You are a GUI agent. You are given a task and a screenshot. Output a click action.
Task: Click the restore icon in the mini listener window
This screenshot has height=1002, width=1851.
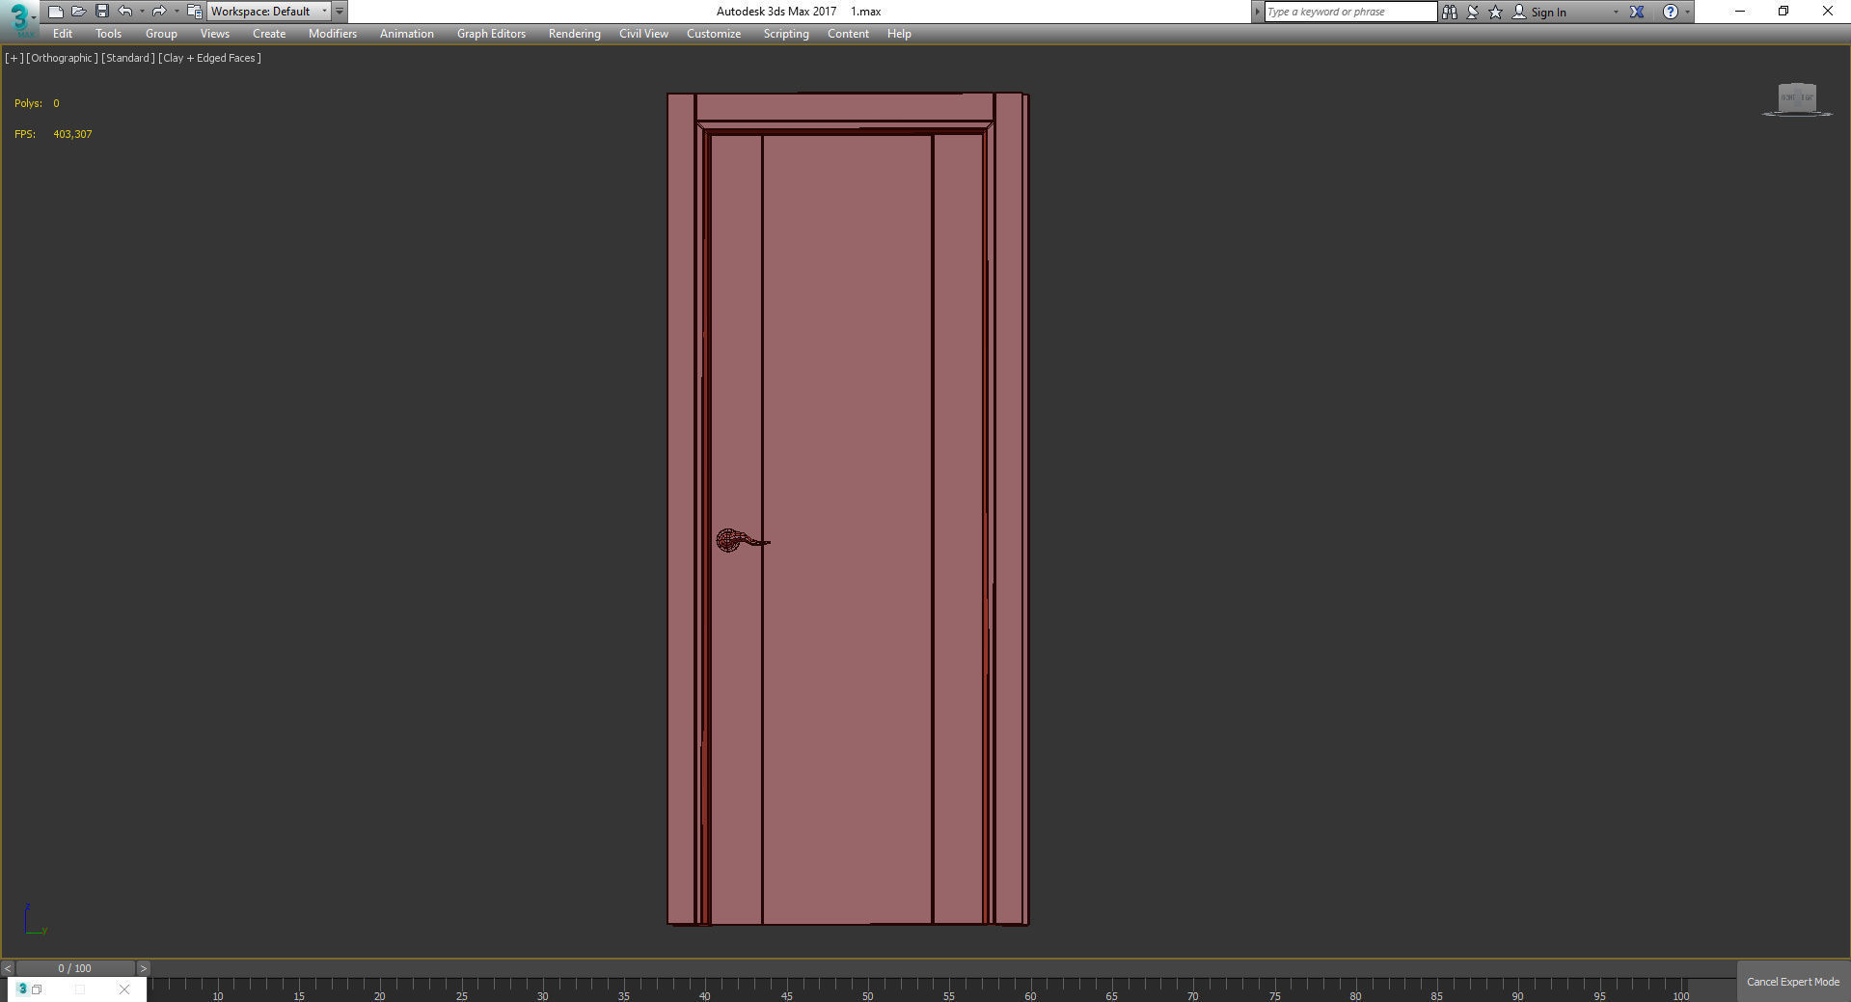(x=37, y=989)
